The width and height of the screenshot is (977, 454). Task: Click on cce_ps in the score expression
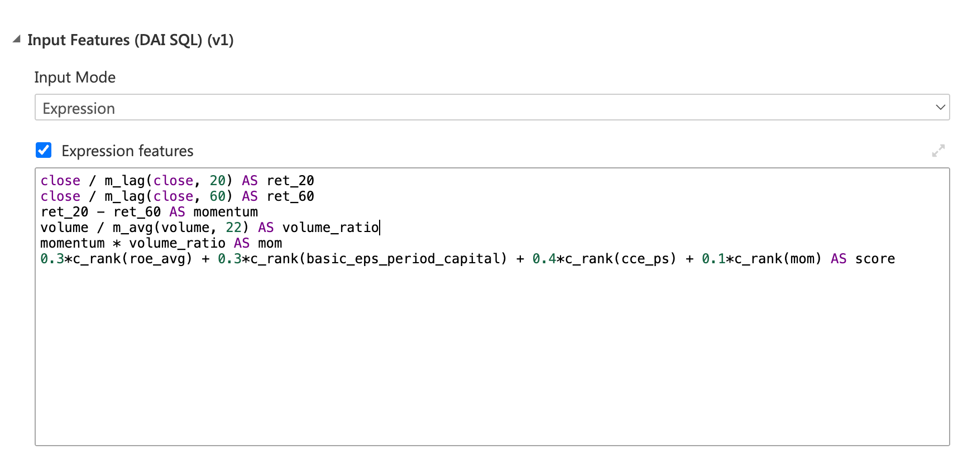645,259
